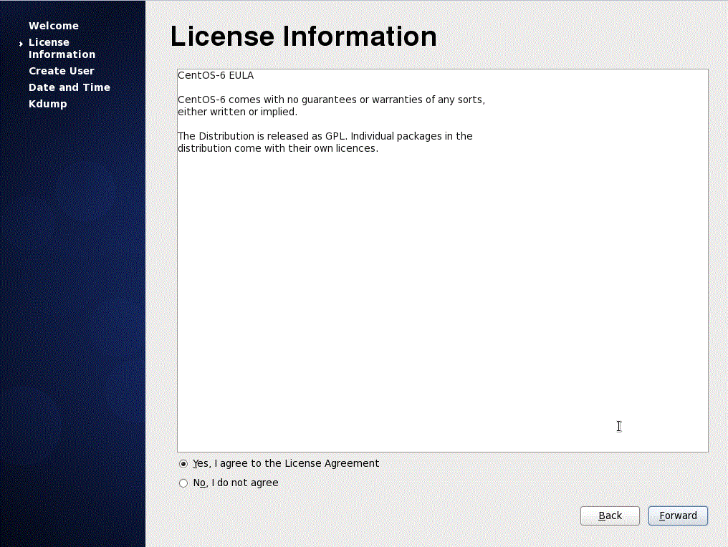
Task: Click the "CentOS-6 EULA" heading line
Action: point(216,75)
